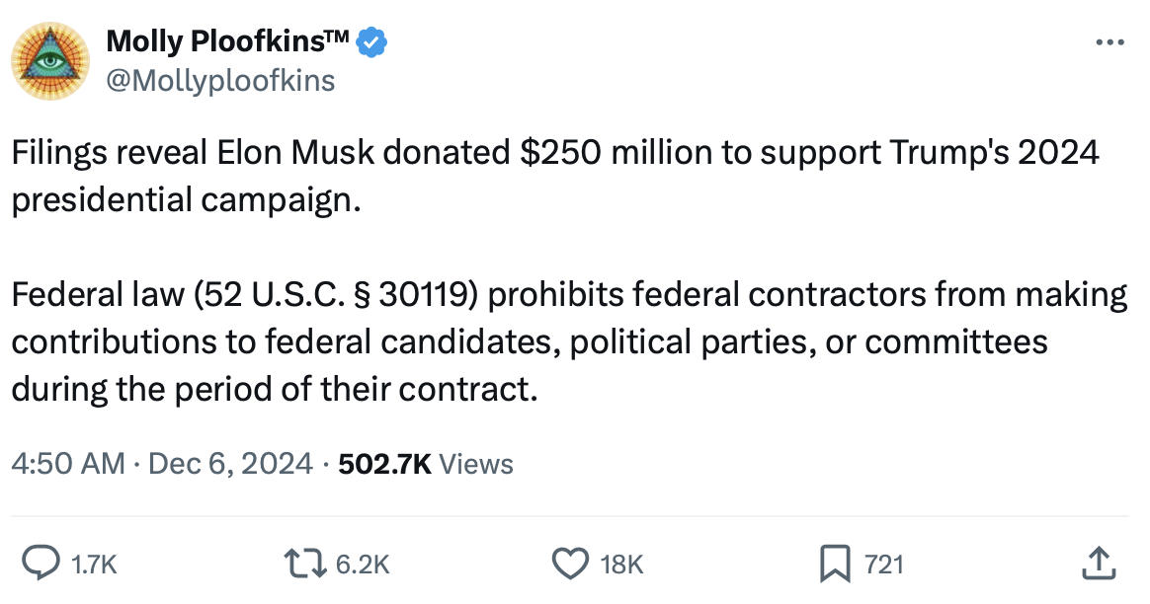Open the share upload arrow menu
The height and width of the screenshot is (604, 1150).
[1101, 564]
